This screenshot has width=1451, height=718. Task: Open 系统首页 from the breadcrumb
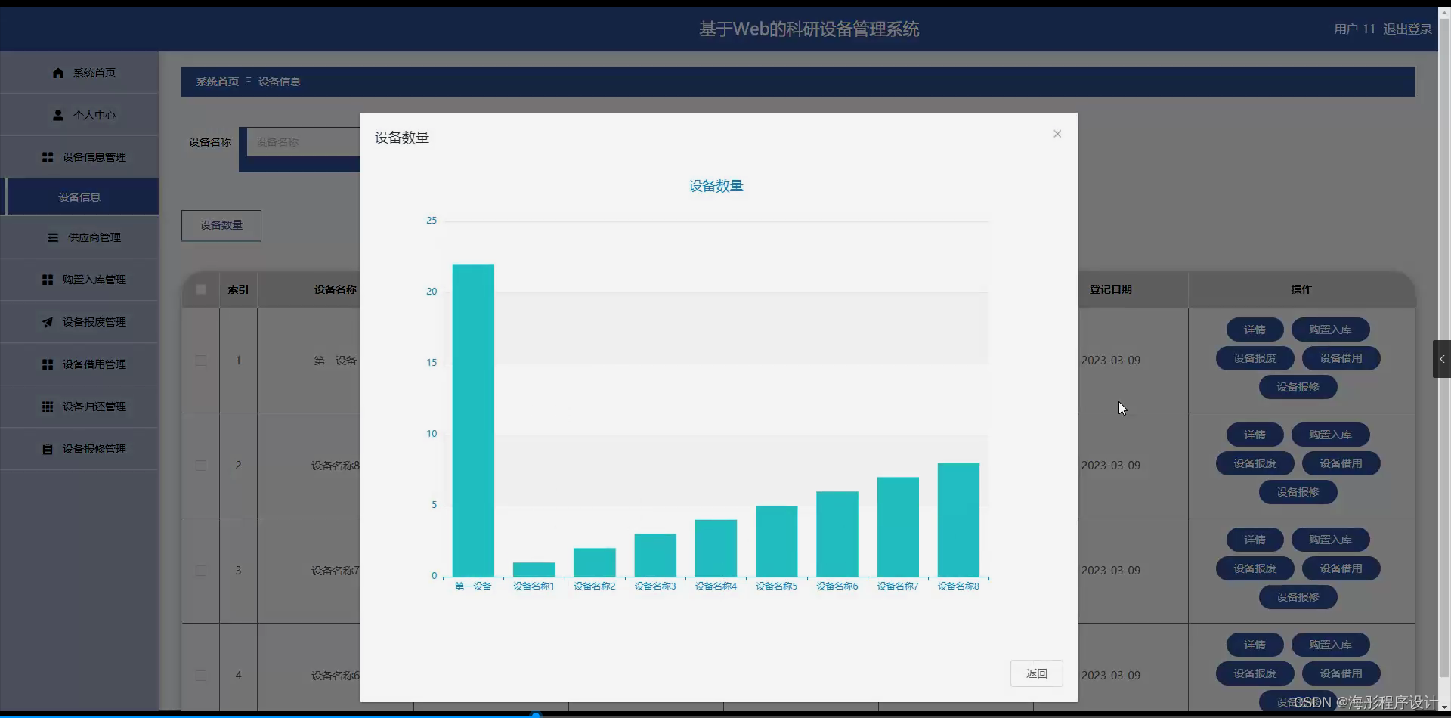click(217, 81)
